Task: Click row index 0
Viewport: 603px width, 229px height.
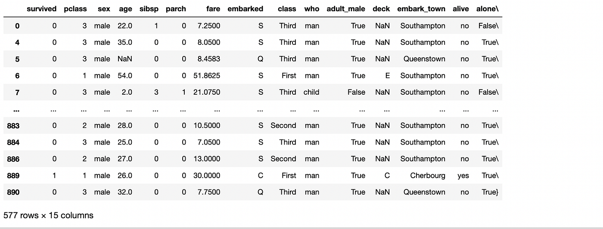Action: click(x=17, y=26)
